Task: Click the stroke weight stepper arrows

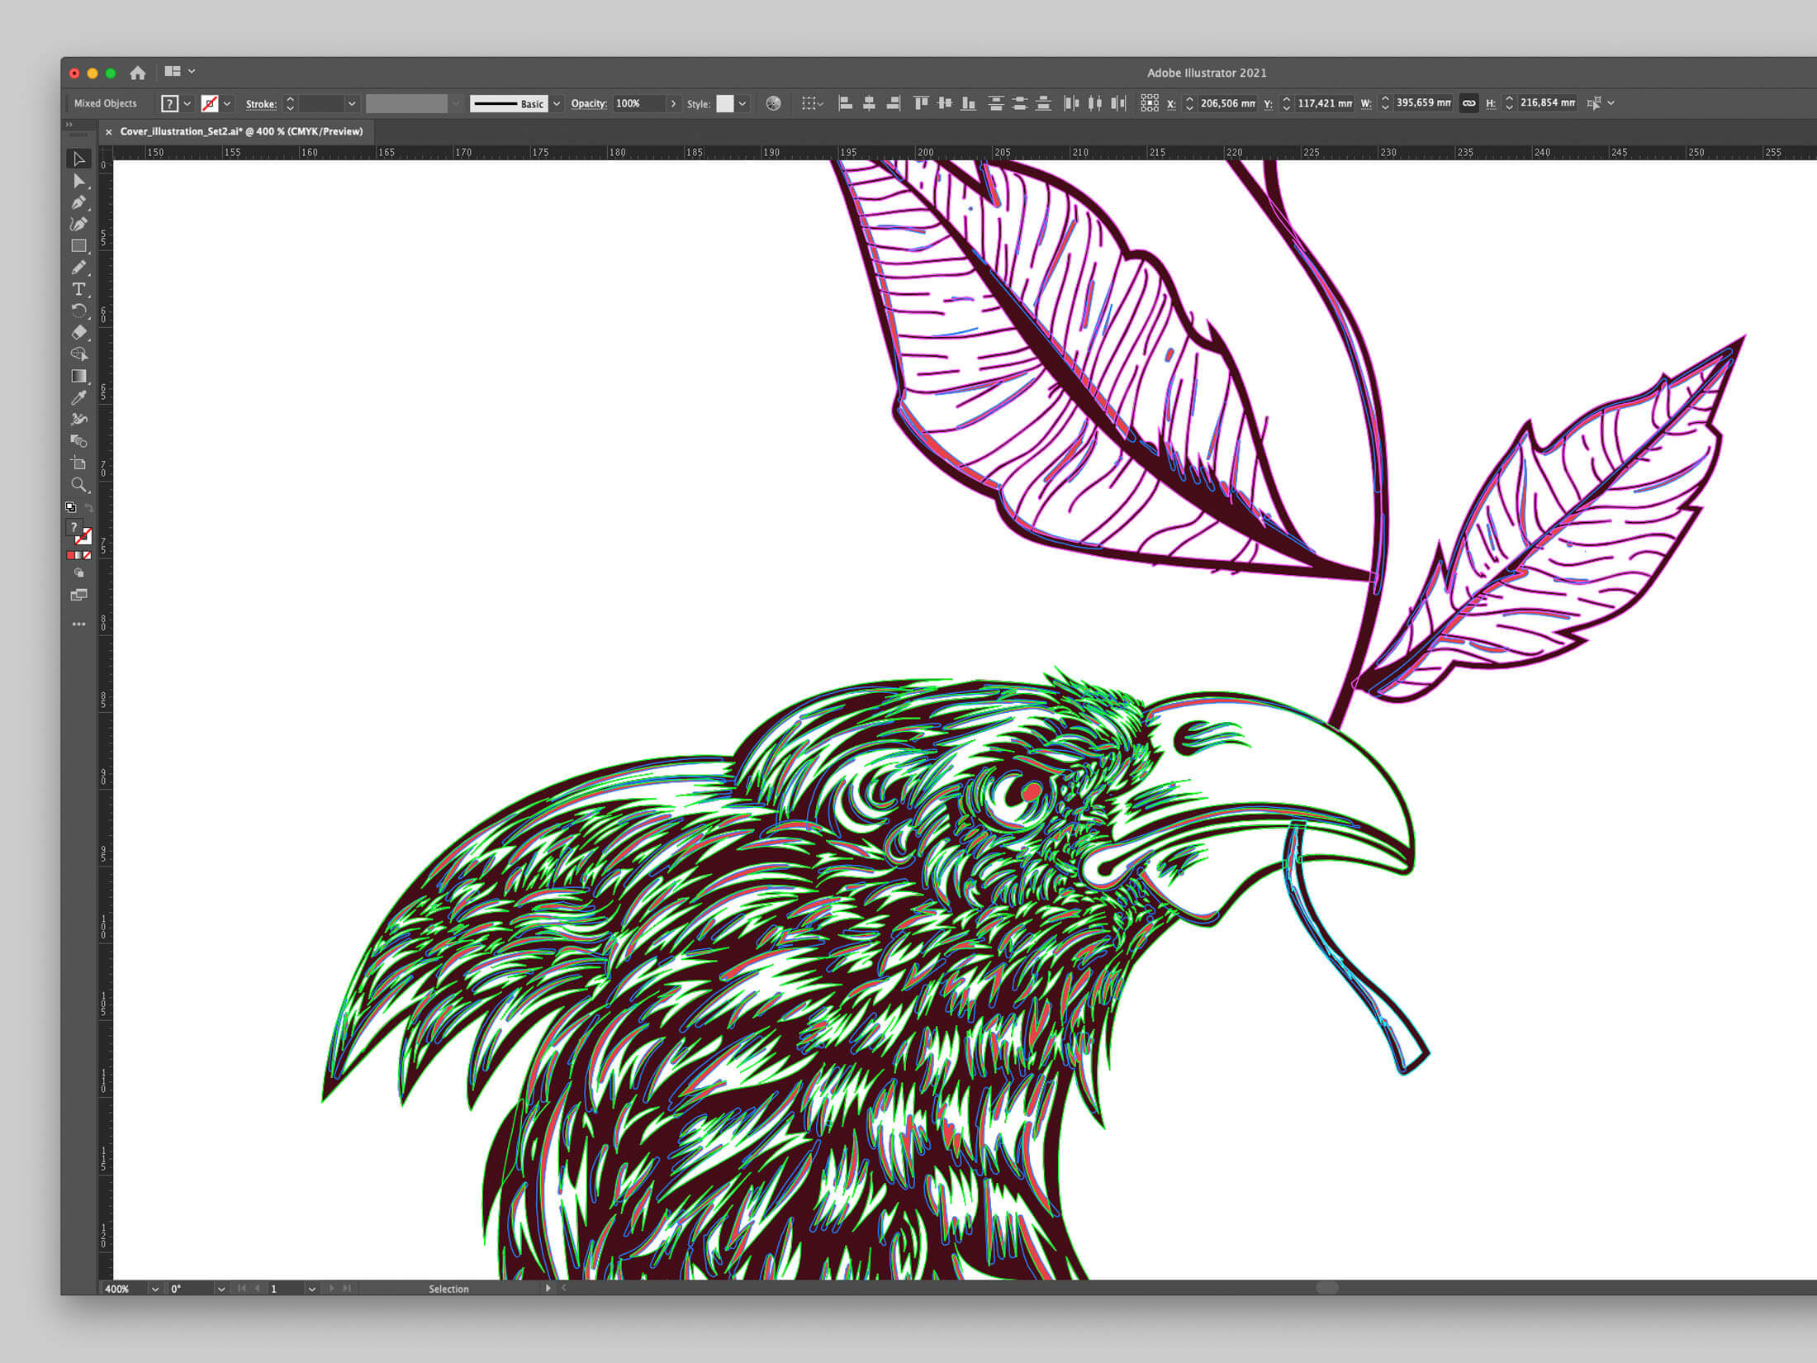Action: (x=290, y=103)
